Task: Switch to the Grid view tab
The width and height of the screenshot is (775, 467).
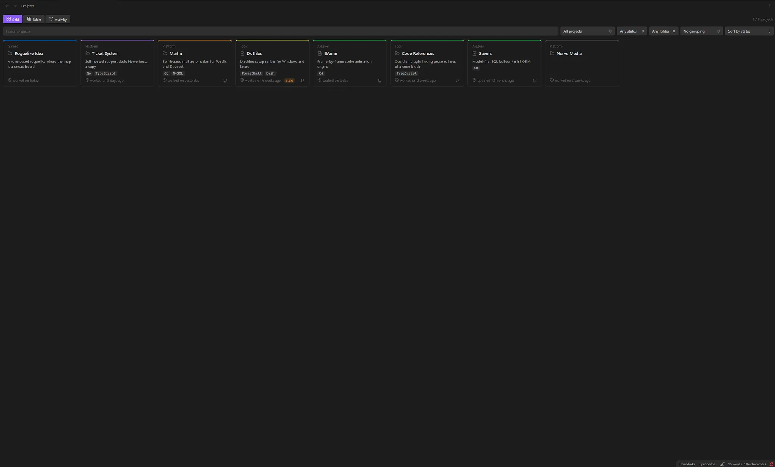Action: pos(12,19)
